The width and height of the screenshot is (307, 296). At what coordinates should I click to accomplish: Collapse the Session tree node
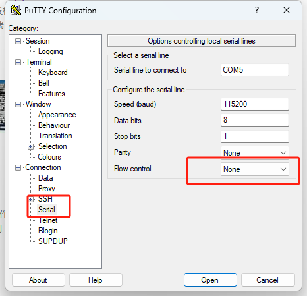tap(18, 41)
